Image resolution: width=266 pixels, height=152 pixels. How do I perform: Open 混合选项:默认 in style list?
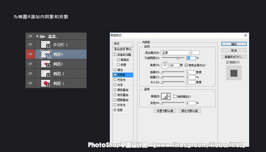[123, 49]
